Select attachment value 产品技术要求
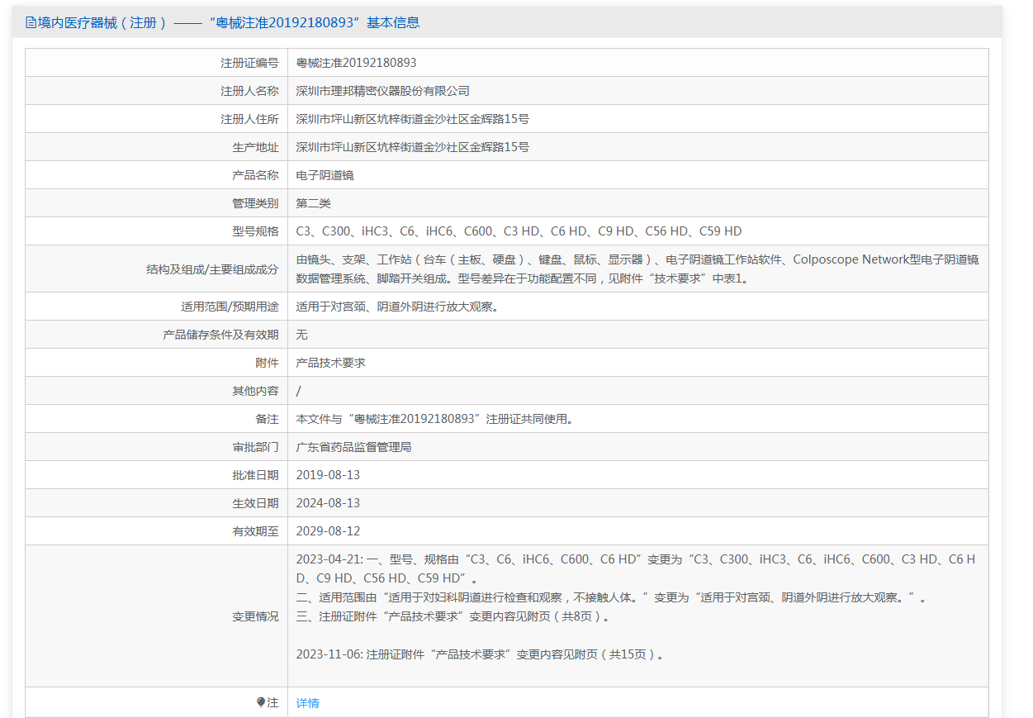Image resolution: width=1033 pixels, height=718 pixels. coord(331,363)
